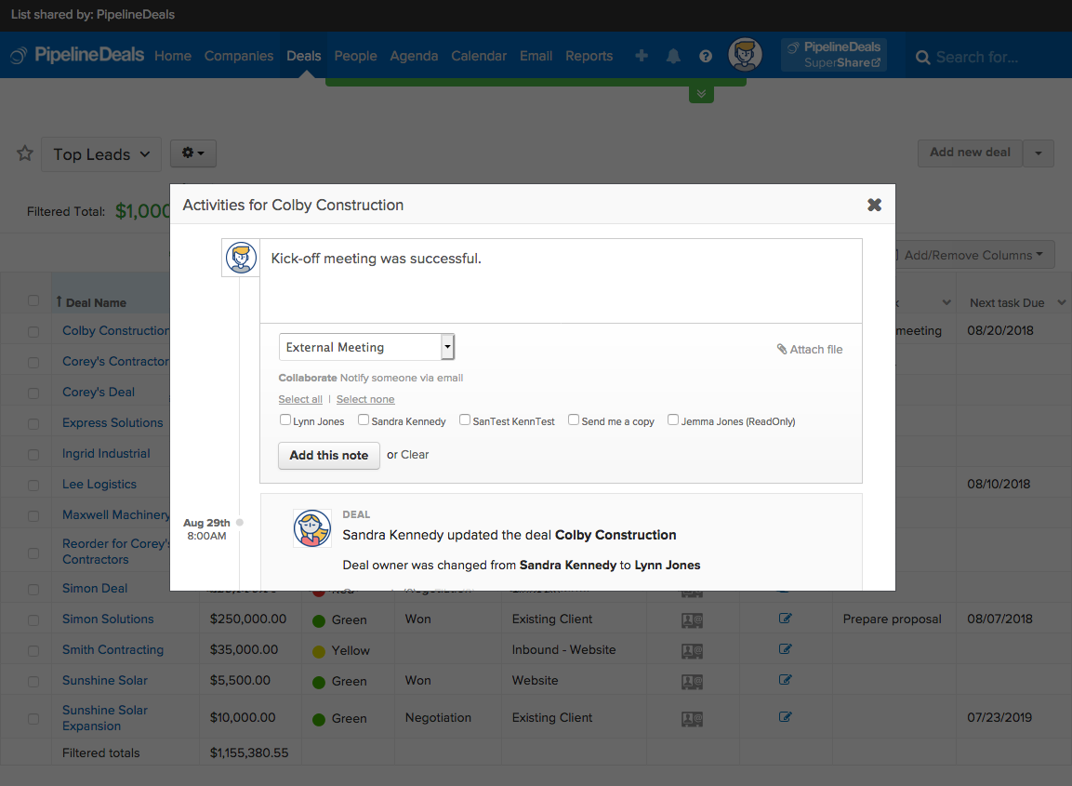This screenshot has width=1072, height=786.
Task: Check the Lynn Jones notify checkbox
Action: tap(285, 420)
